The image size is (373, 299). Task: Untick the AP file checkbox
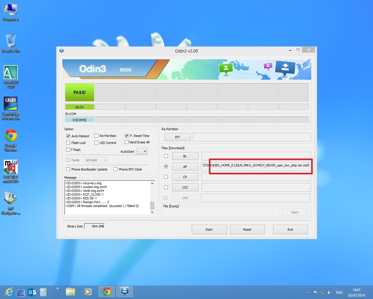click(166, 166)
